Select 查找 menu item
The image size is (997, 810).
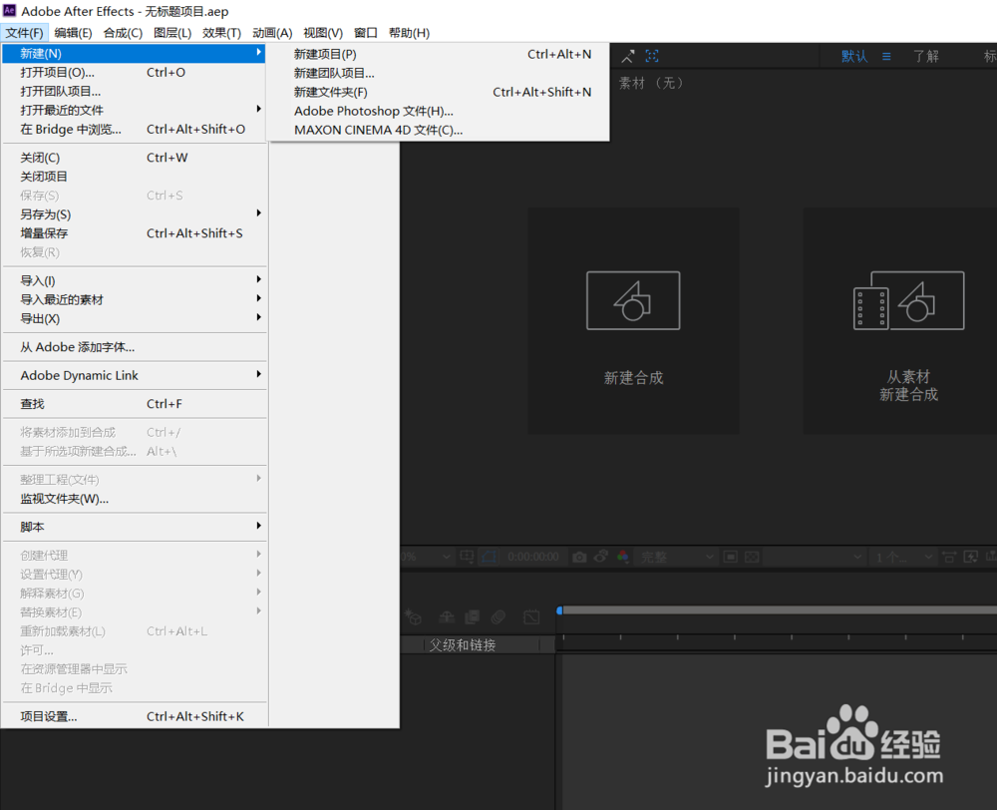pyautogui.click(x=134, y=404)
